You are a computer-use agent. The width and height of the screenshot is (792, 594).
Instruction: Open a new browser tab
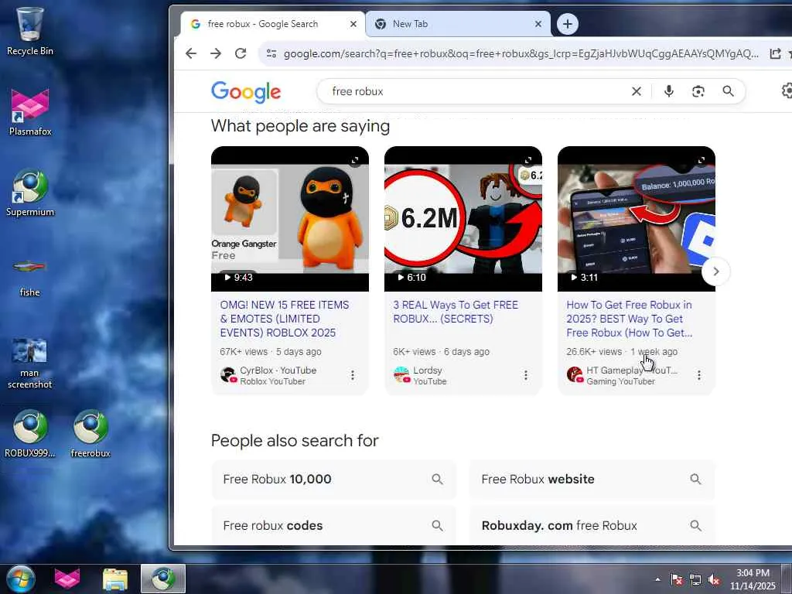(568, 24)
